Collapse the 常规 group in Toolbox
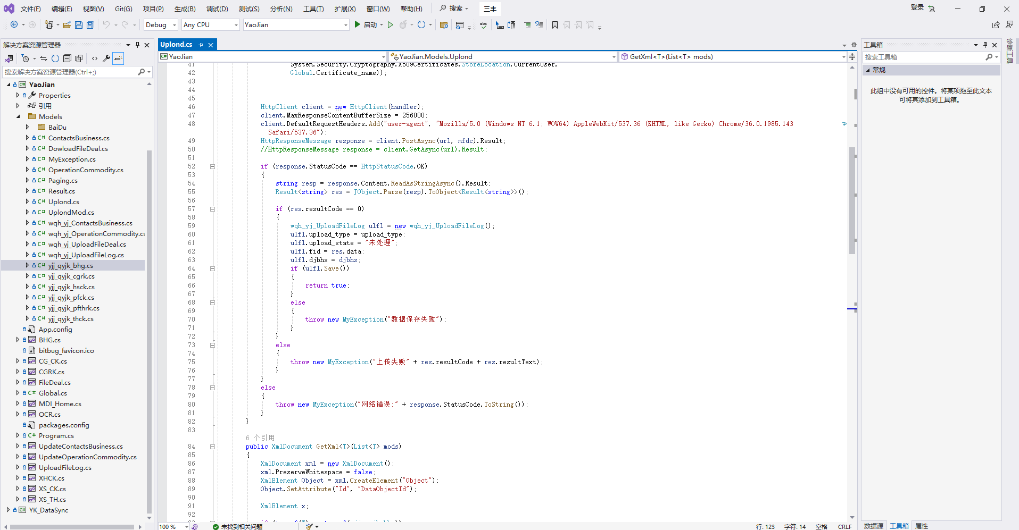This screenshot has width=1019, height=530. click(x=868, y=70)
